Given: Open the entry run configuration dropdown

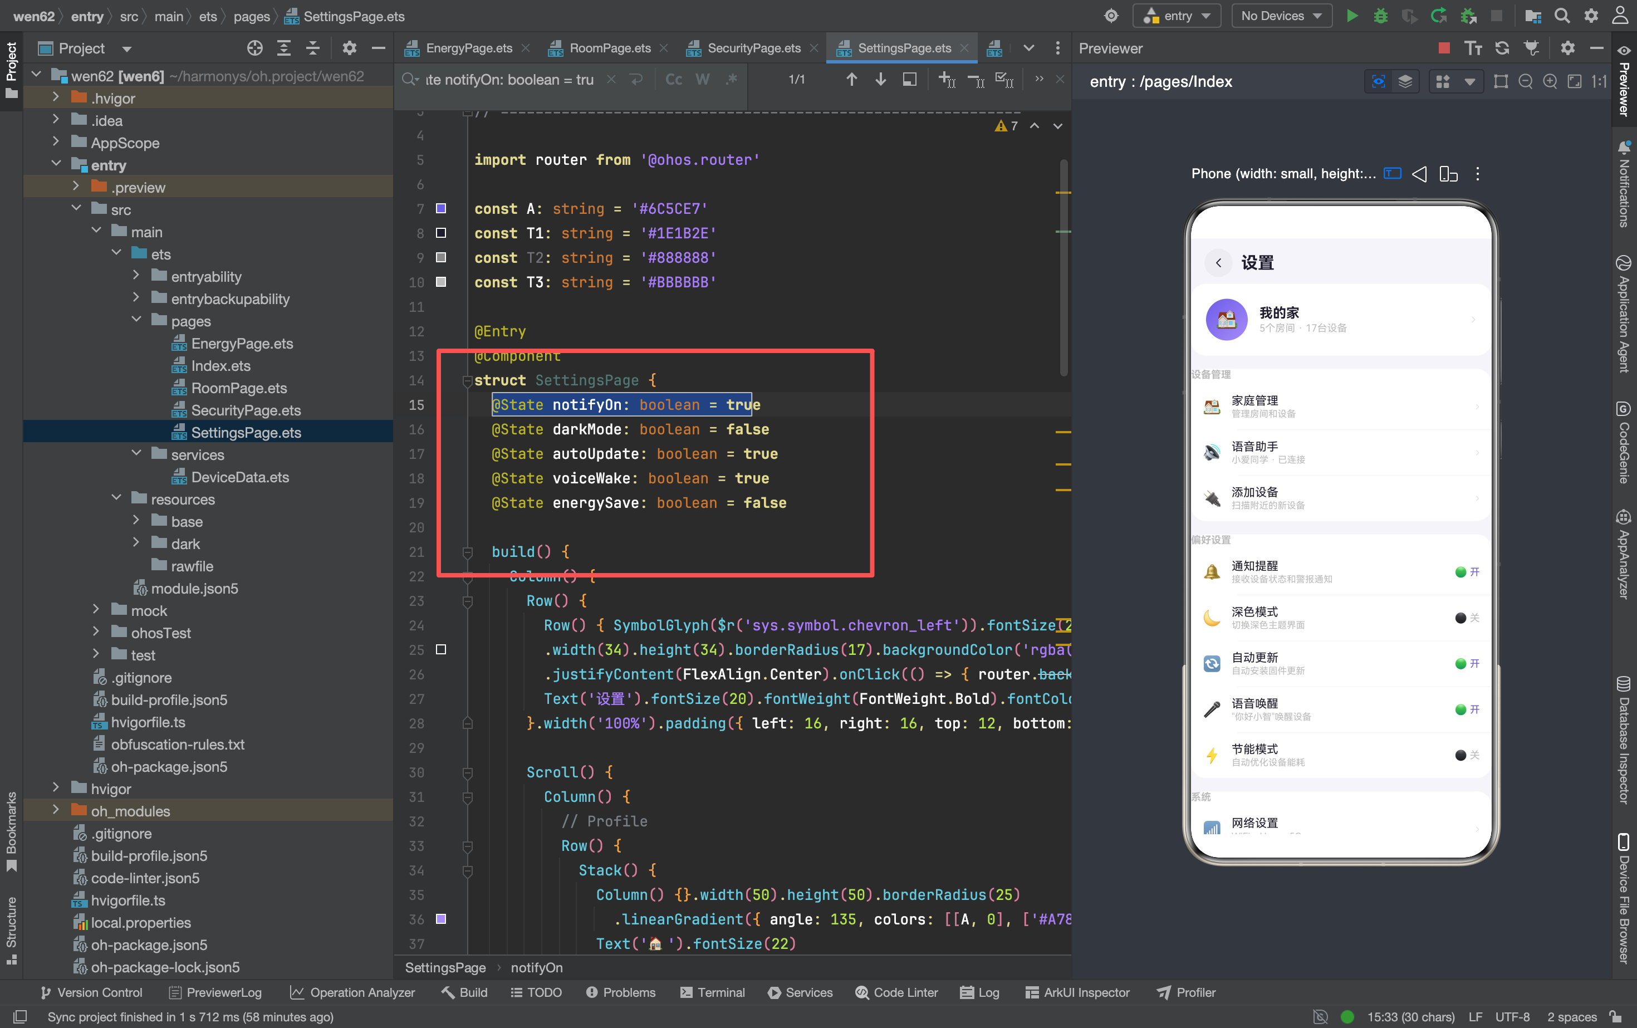Looking at the screenshot, I should [x=1177, y=16].
